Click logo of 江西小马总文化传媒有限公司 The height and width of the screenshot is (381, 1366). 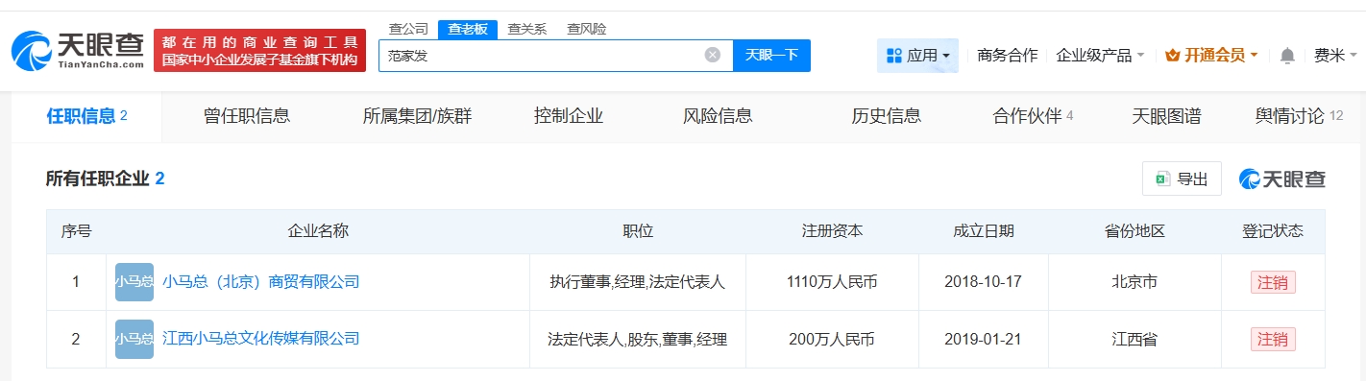(x=134, y=339)
